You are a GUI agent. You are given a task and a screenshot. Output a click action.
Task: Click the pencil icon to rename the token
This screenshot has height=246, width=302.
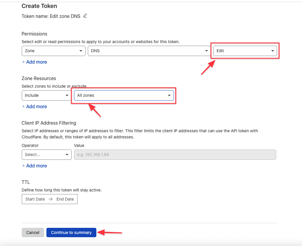click(85, 16)
